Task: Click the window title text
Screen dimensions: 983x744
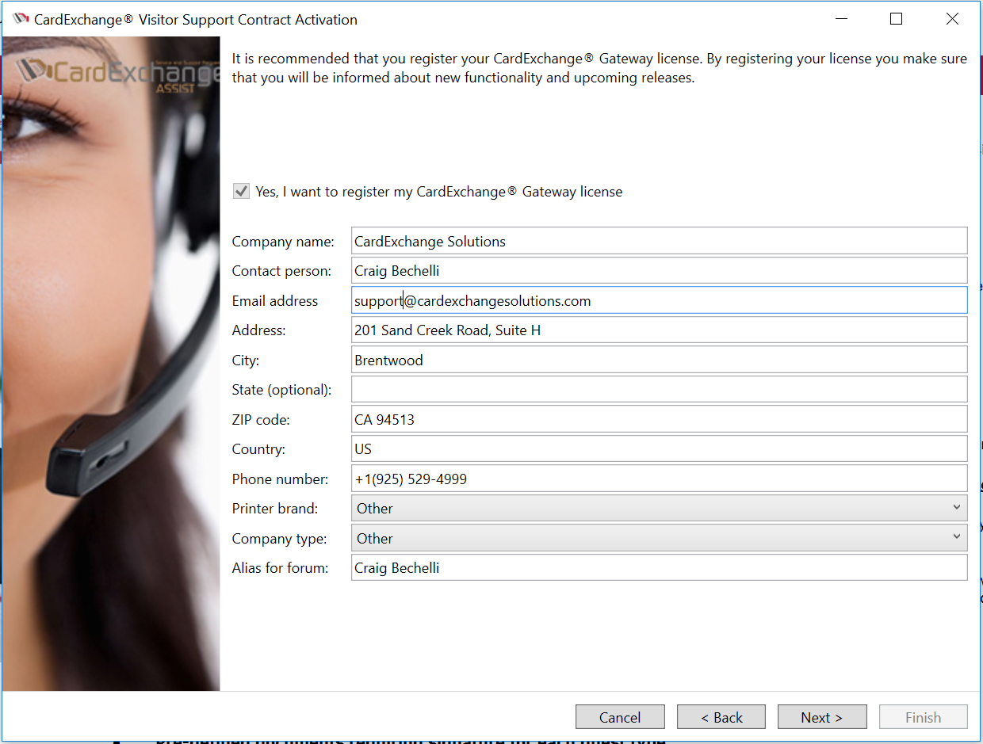Action: coord(196,20)
